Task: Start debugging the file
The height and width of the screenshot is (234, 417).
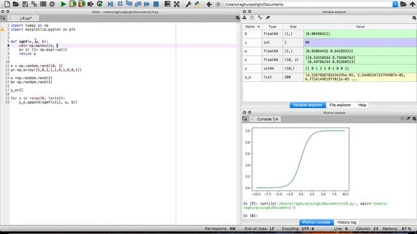Action: pyautogui.click(x=110, y=4)
